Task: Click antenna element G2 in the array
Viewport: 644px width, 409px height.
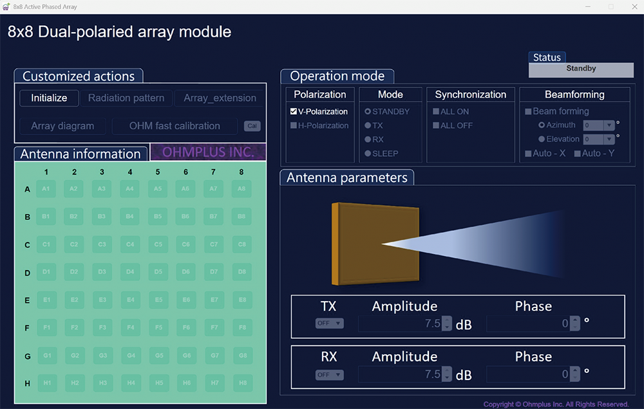Action: 75,356
